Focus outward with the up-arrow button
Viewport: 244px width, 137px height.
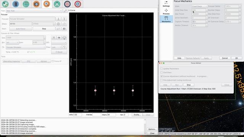64,19
